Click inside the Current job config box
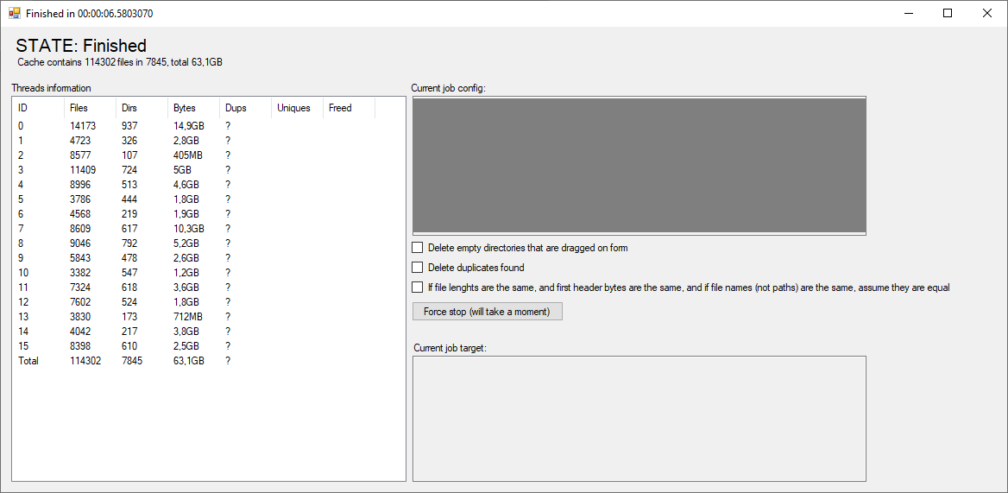This screenshot has height=493, width=1008. pyautogui.click(x=639, y=166)
